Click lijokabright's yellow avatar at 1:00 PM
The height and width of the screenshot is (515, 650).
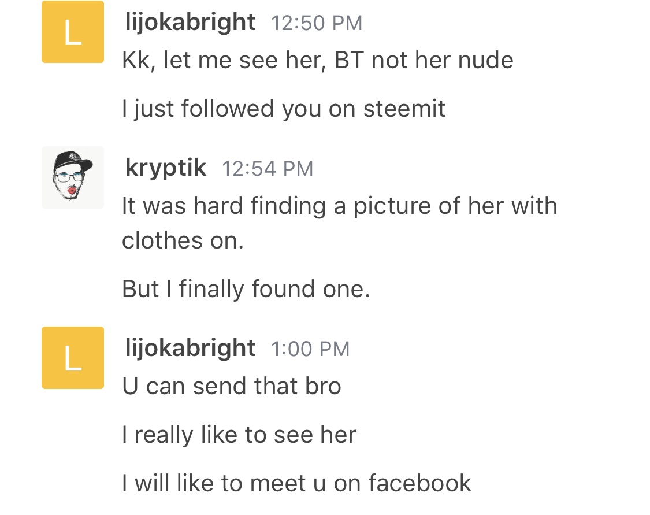pos(73,357)
